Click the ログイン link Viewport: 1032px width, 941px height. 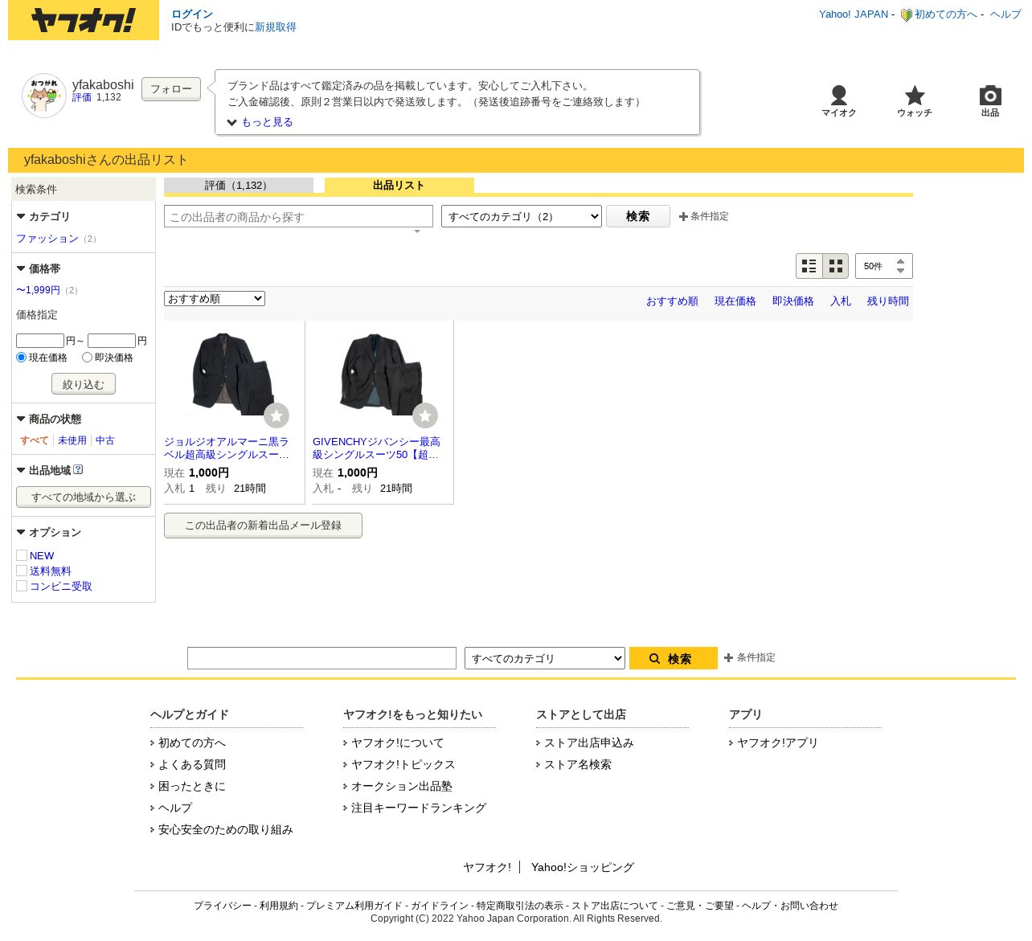point(192,14)
